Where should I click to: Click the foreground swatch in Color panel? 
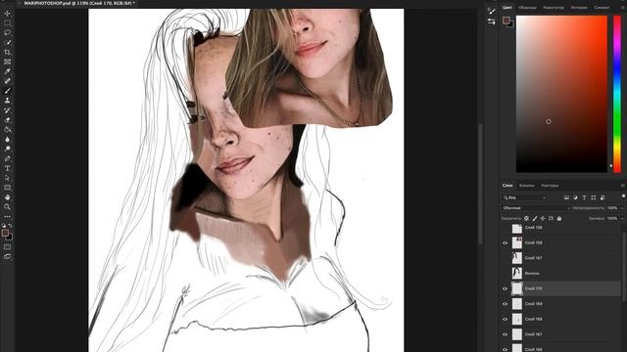[506, 20]
